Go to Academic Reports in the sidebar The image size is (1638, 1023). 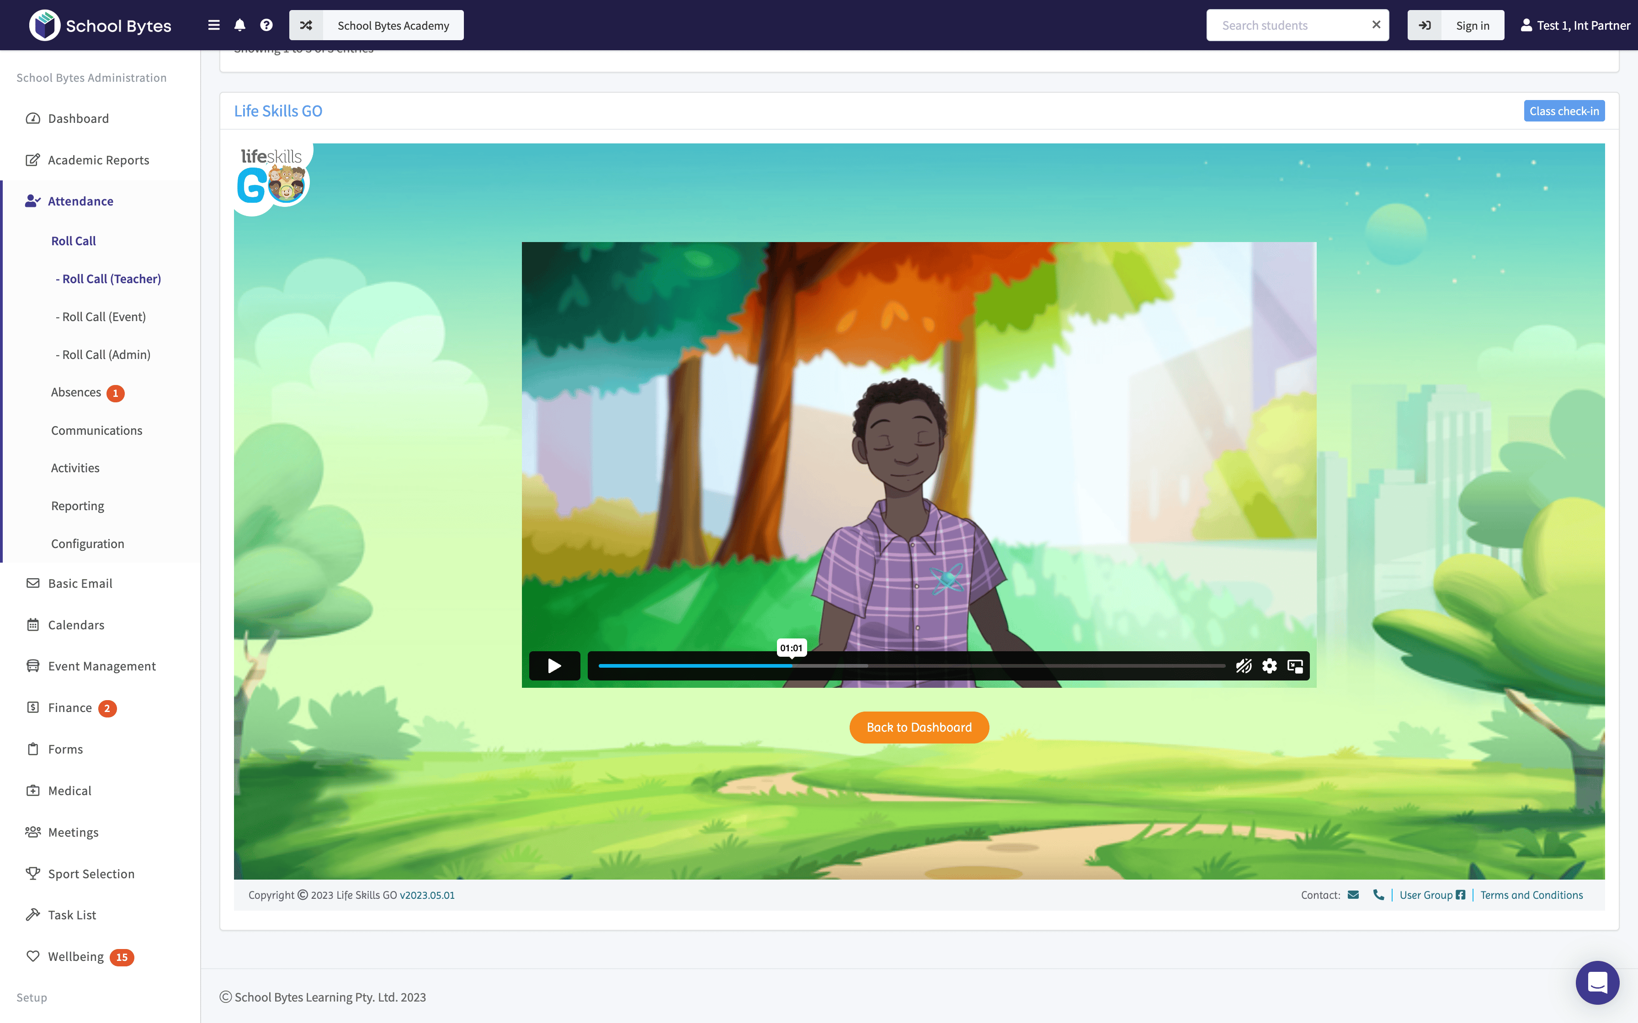tap(98, 160)
